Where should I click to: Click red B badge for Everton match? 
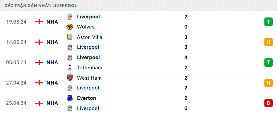268,103
